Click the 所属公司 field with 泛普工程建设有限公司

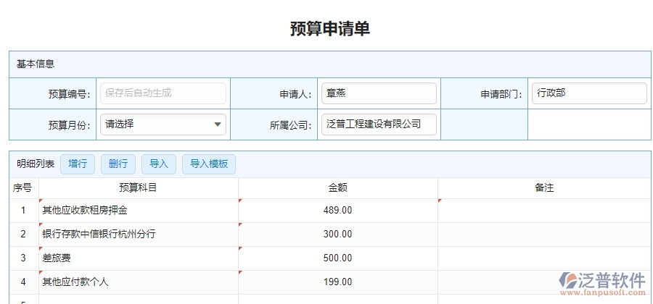(379, 124)
